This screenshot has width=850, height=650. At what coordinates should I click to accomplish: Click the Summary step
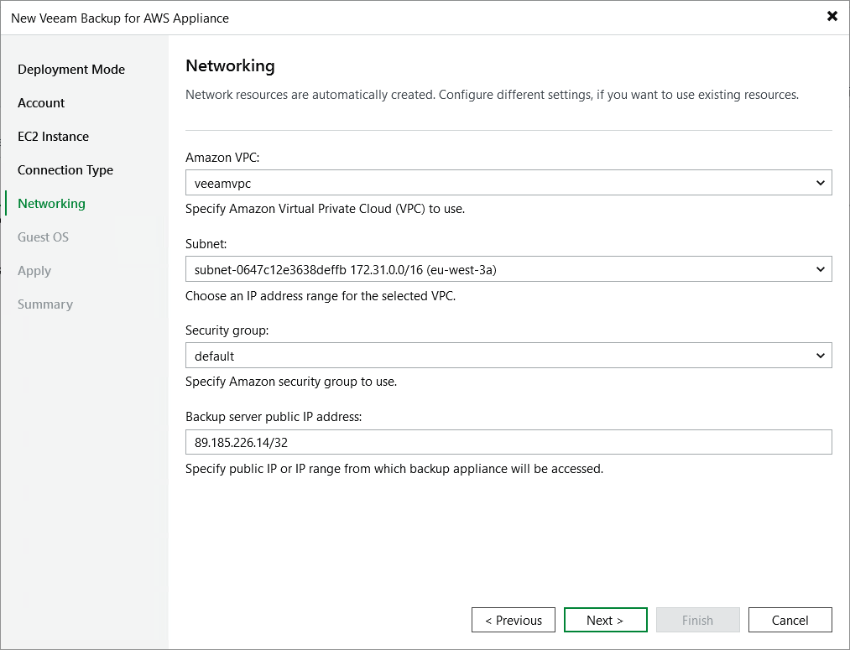pos(45,304)
